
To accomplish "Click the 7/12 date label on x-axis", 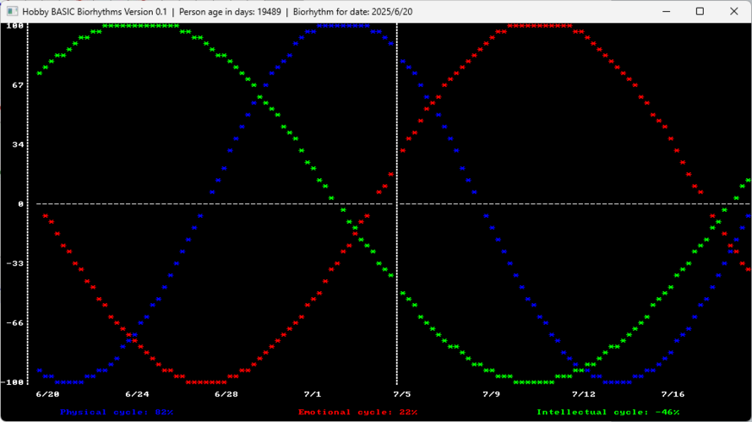I will [584, 394].
